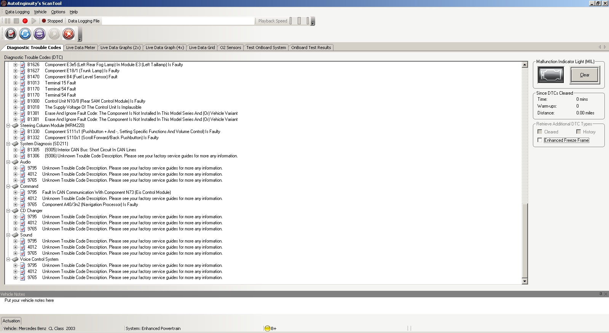Expand the B1330 trouble code entry
The width and height of the screenshot is (609, 333).
coord(15,132)
